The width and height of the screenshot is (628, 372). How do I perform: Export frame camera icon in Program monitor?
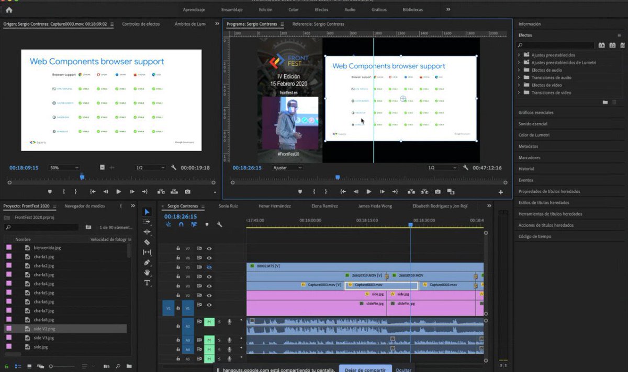pos(438,192)
